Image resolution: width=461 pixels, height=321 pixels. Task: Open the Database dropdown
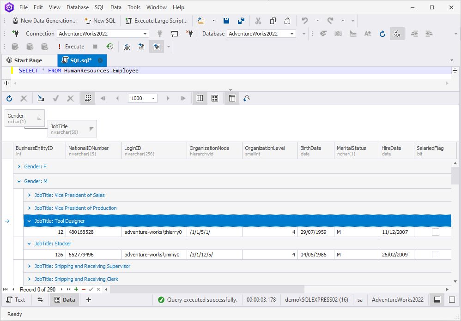(x=291, y=34)
